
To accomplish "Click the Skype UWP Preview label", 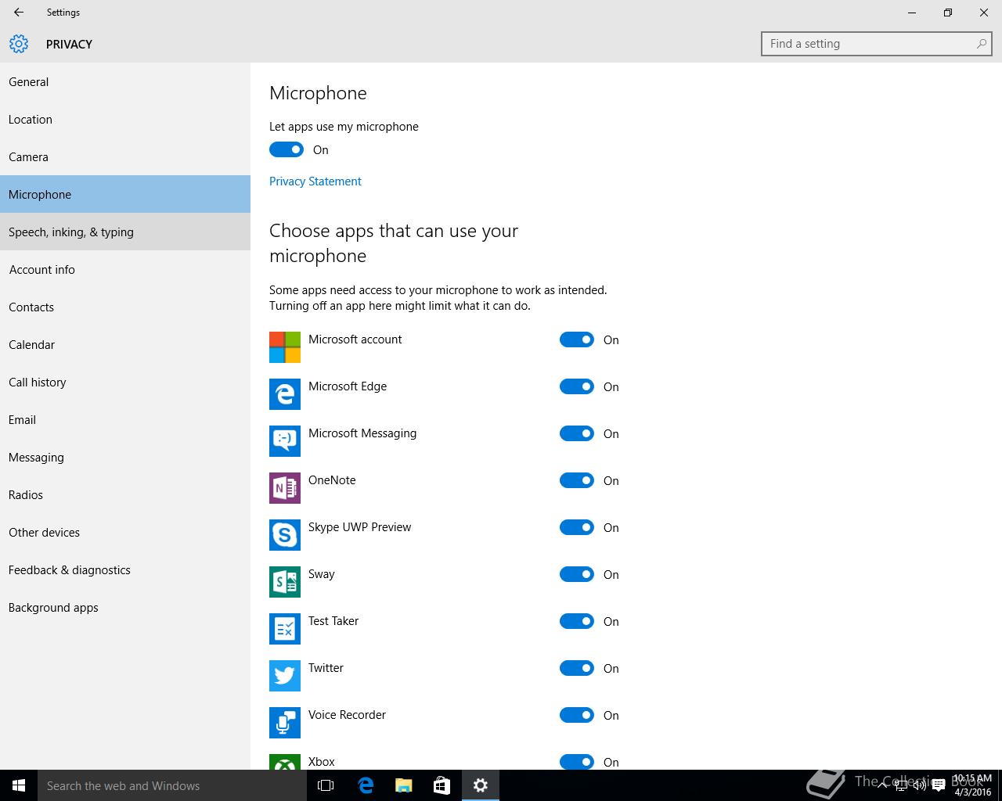I will 359,527.
